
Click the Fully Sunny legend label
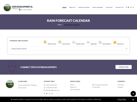120,44
